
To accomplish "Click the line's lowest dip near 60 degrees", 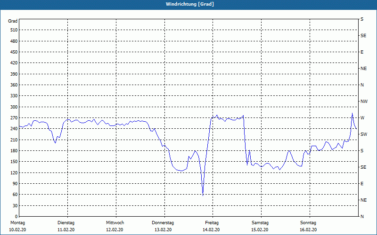I will pos(203,196).
